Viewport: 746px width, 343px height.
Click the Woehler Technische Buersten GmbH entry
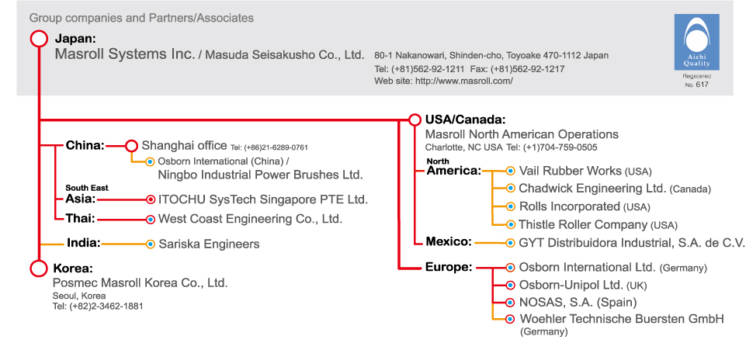coord(622,319)
